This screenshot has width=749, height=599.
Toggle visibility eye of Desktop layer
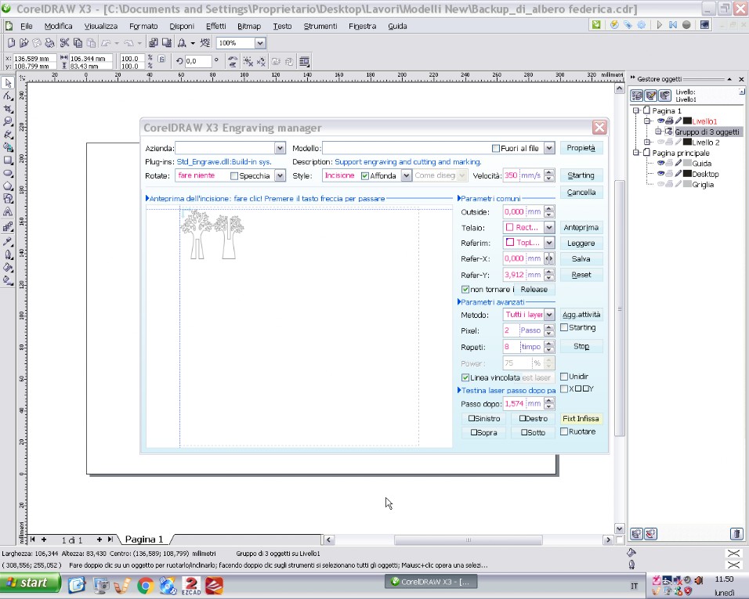pos(660,174)
